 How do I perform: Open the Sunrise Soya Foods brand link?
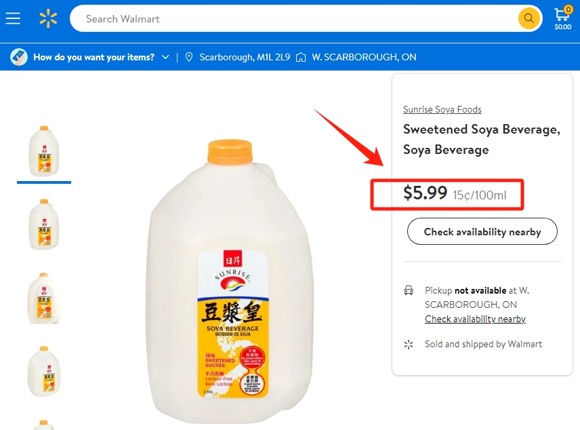(x=442, y=109)
